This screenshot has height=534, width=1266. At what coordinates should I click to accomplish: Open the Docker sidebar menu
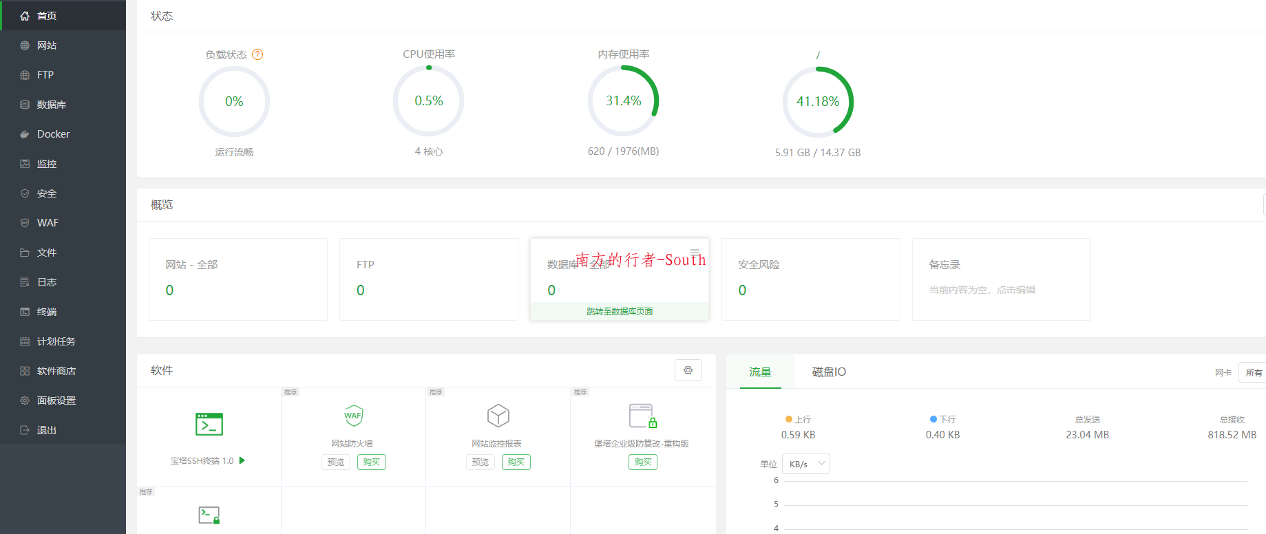[x=63, y=134]
